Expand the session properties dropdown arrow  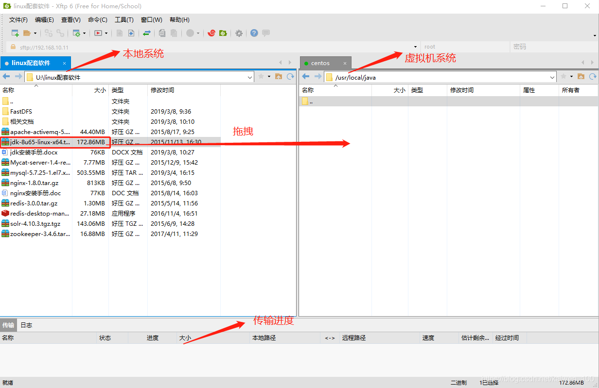coord(84,34)
